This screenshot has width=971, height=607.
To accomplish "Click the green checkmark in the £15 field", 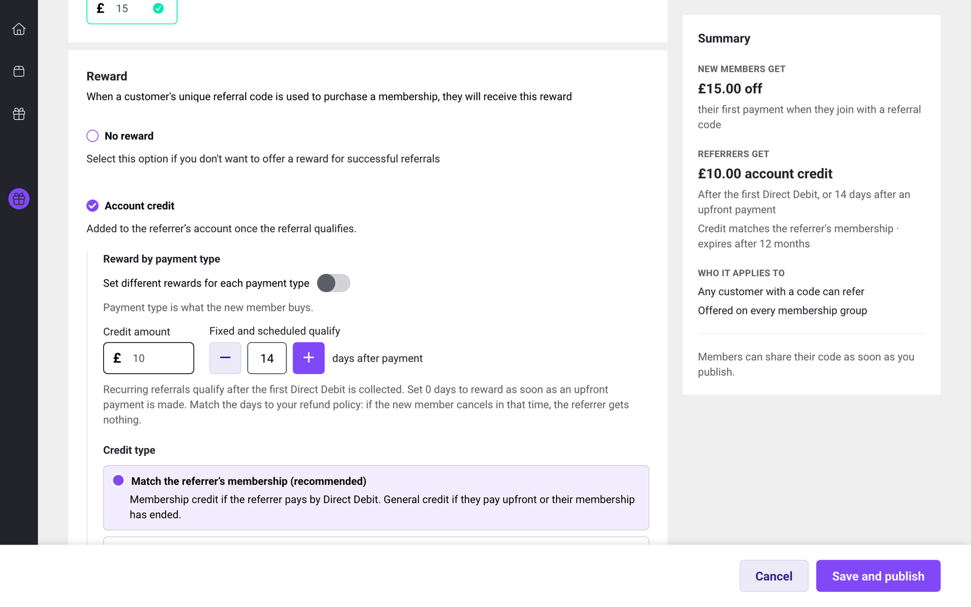I will pyautogui.click(x=158, y=8).
